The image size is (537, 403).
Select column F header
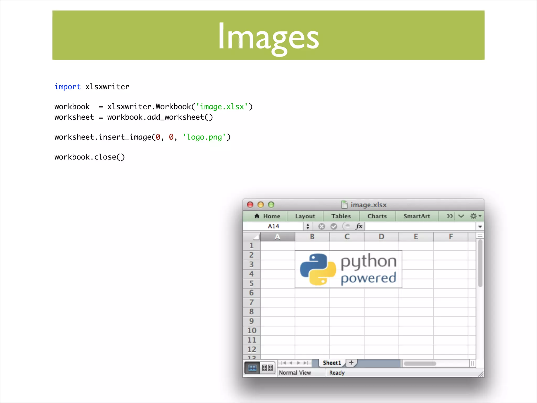click(450, 237)
